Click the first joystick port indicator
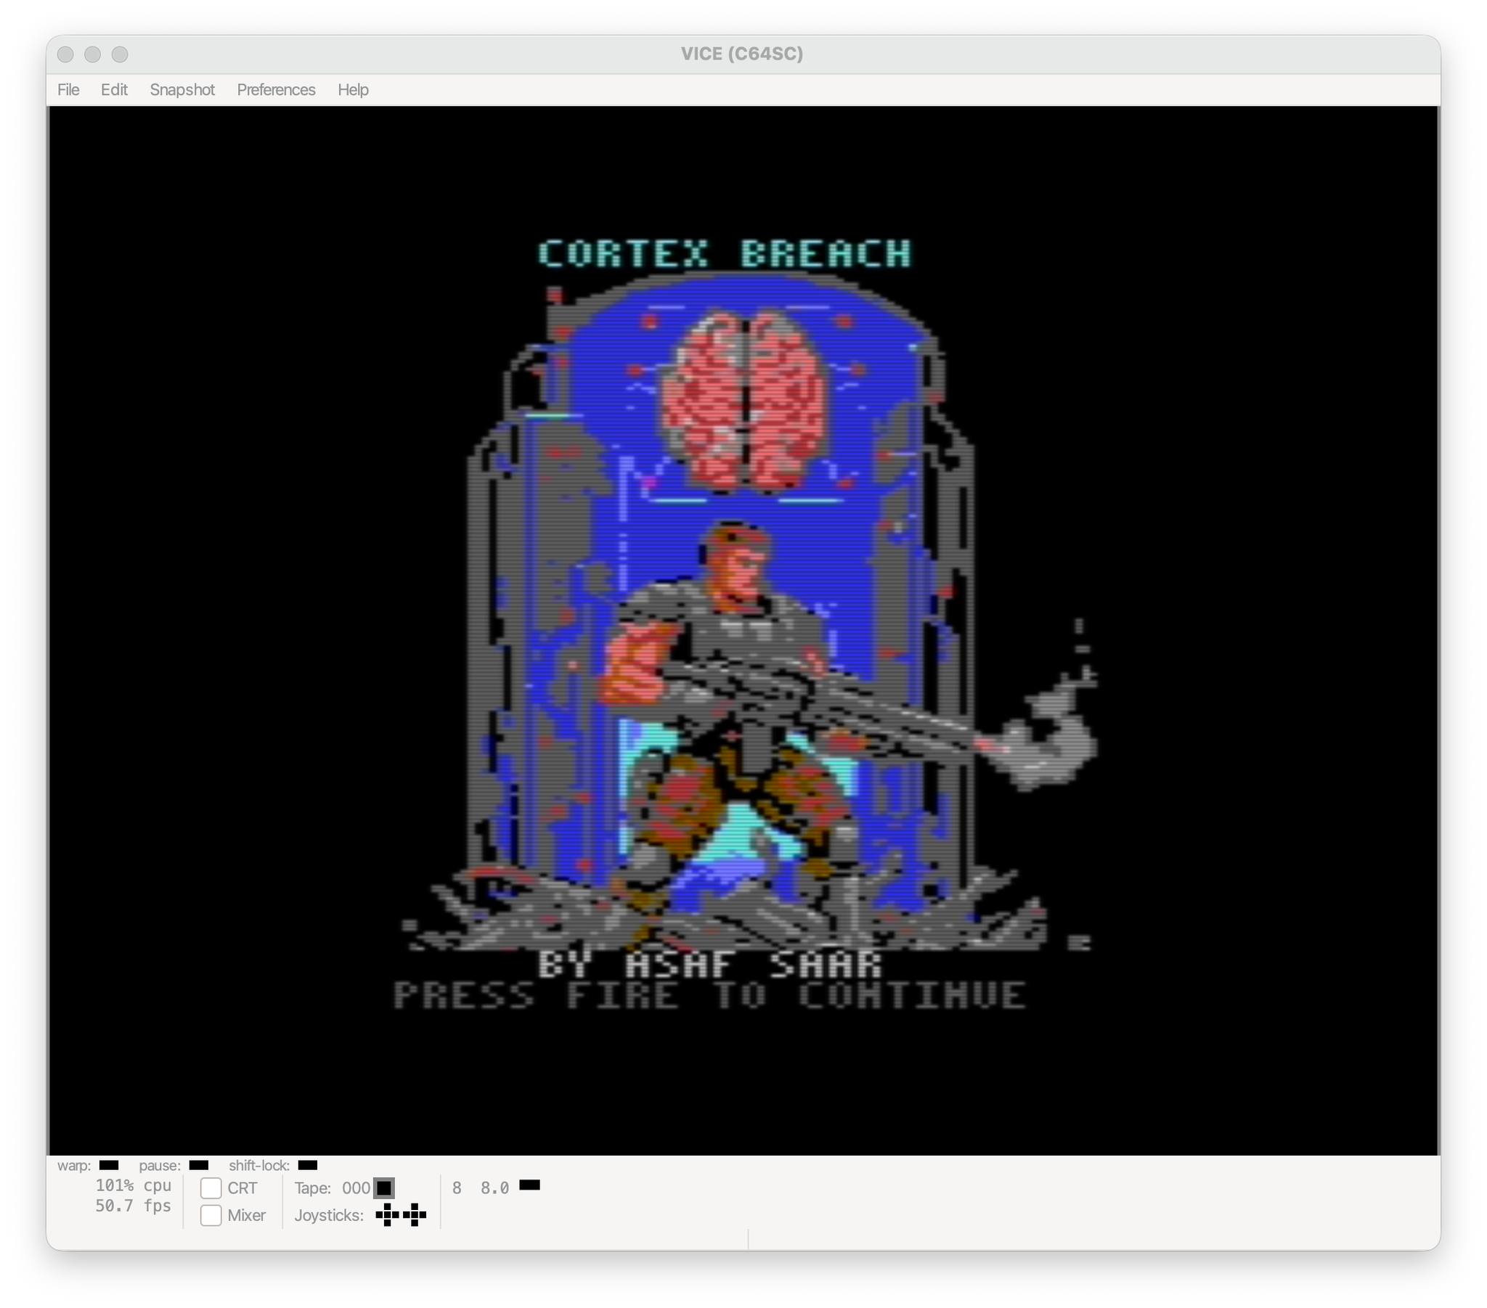The width and height of the screenshot is (1487, 1308). pyautogui.click(x=387, y=1215)
